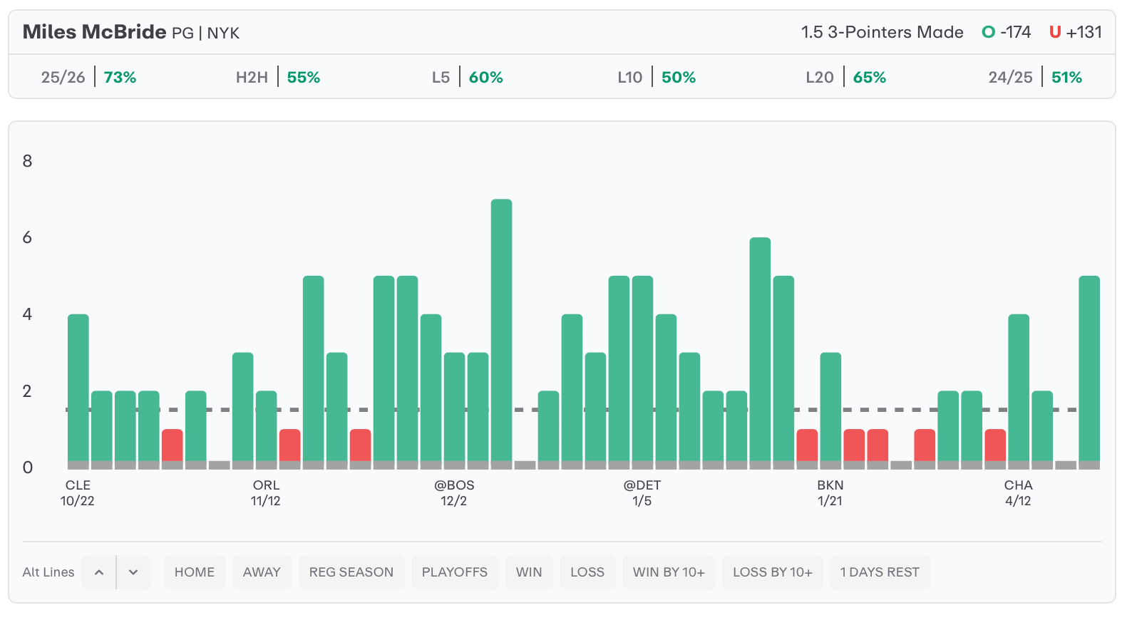Click the Alt Lines up chevron
This screenshot has width=1132, height=620.
(x=99, y=572)
